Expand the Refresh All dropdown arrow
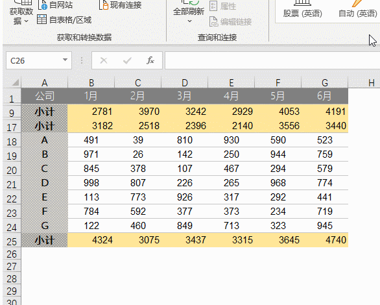This screenshot has width=380, height=305. pyautogui.click(x=190, y=21)
